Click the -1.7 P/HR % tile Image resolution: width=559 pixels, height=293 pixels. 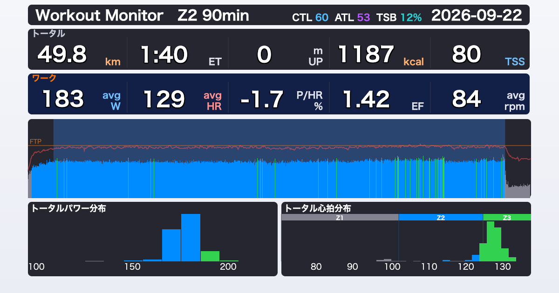[279, 99]
